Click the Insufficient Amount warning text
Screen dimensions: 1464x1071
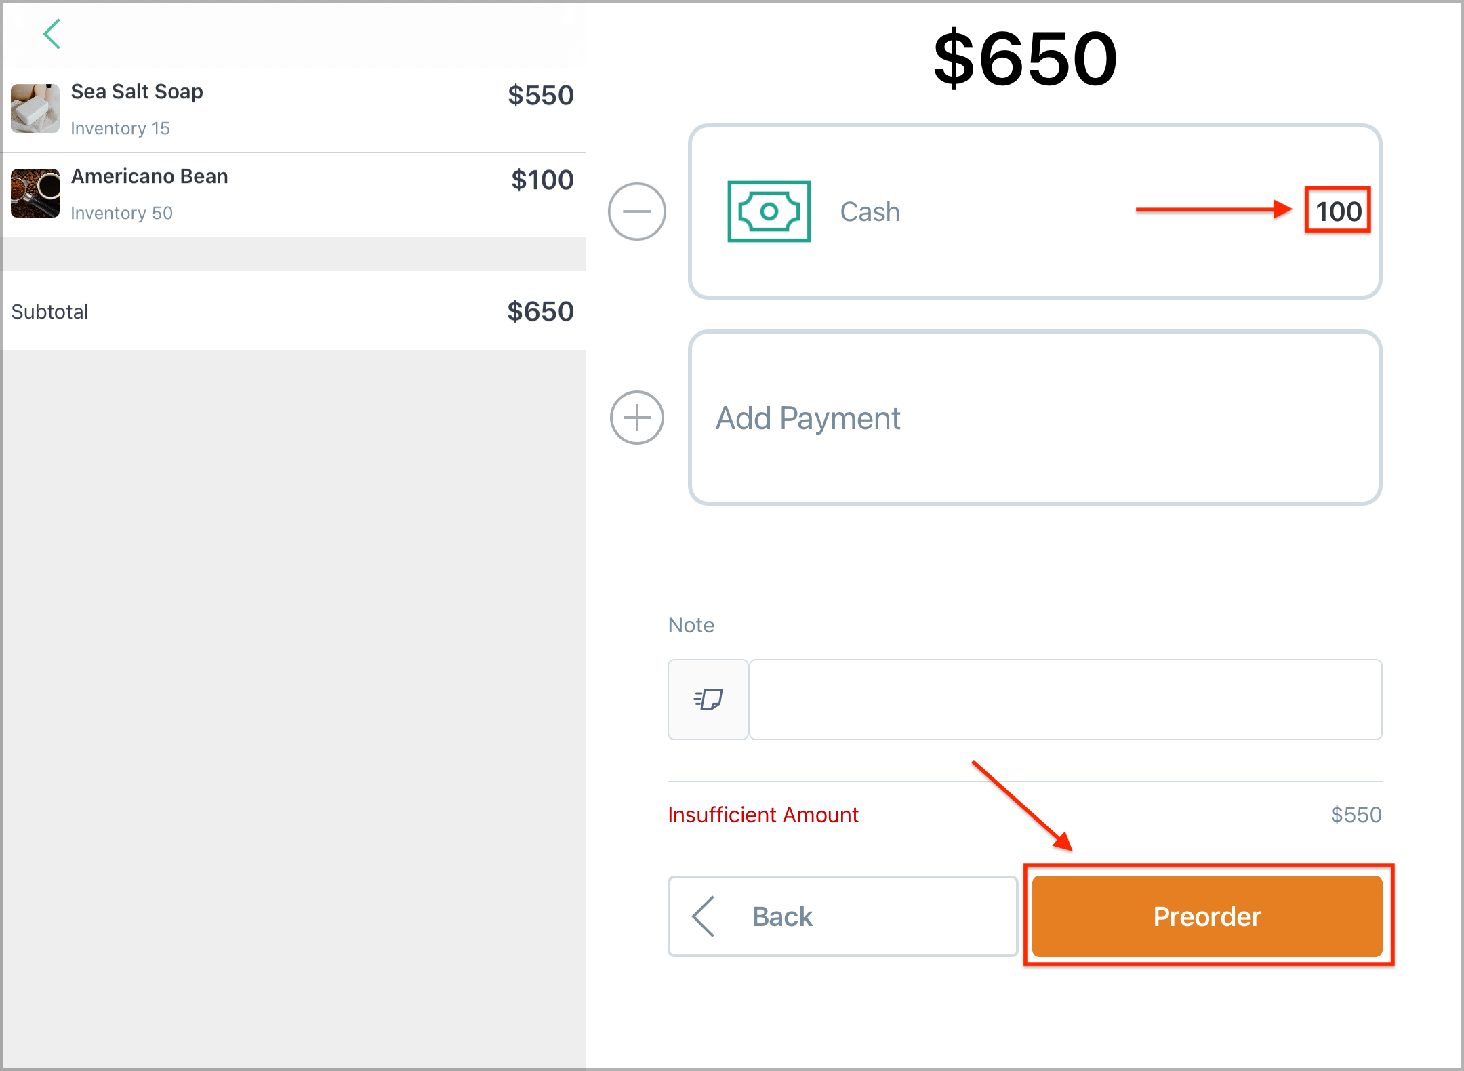763,814
